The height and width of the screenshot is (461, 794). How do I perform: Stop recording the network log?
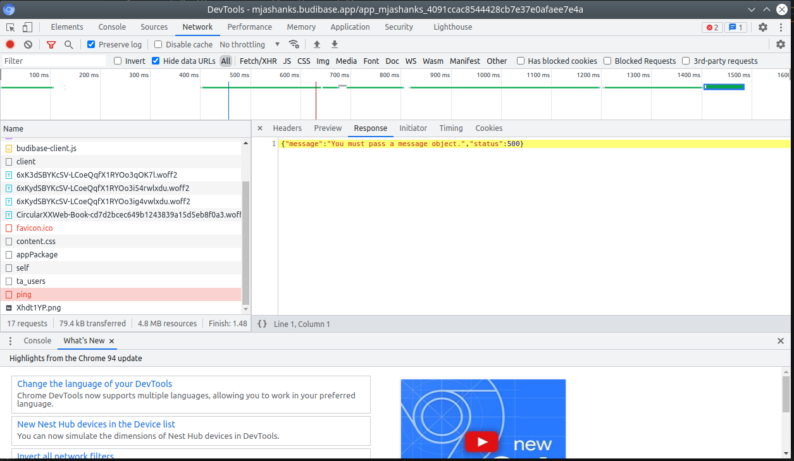point(10,44)
